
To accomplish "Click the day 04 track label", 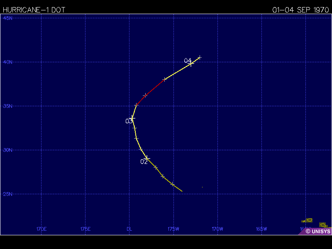I will [x=188, y=61].
